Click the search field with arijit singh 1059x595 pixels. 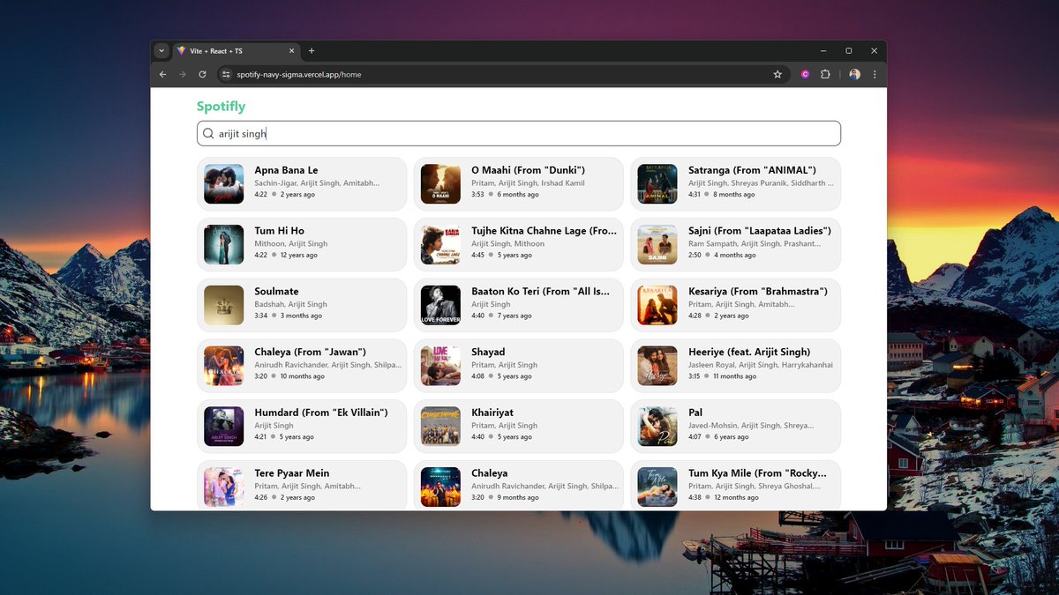coord(519,133)
